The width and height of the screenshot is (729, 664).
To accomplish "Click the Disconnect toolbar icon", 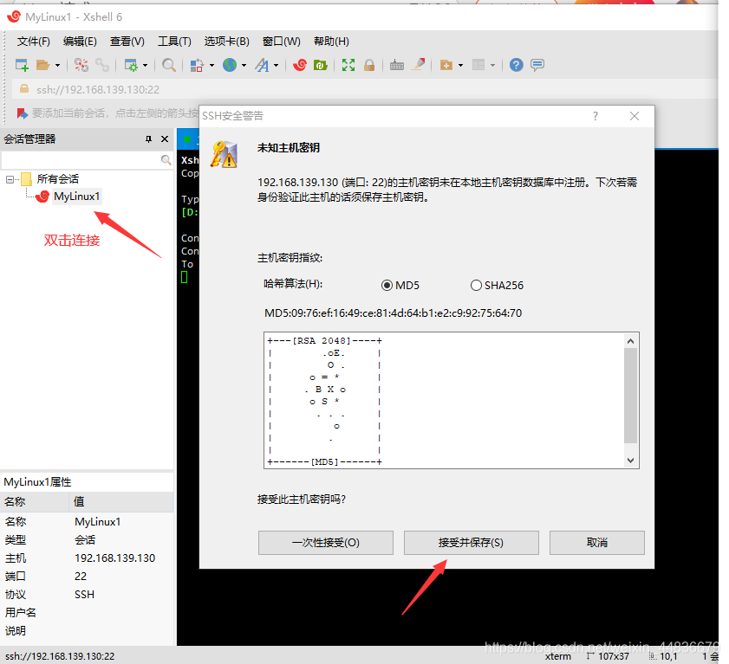I will (x=81, y=65).
